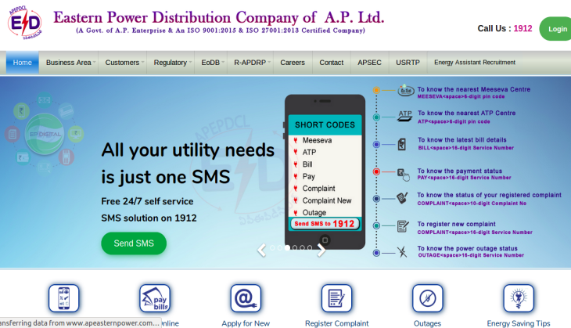Click the SHORT CODES header on phone
This screenshot has width=571, height=328.
click(x=325, y=124)
